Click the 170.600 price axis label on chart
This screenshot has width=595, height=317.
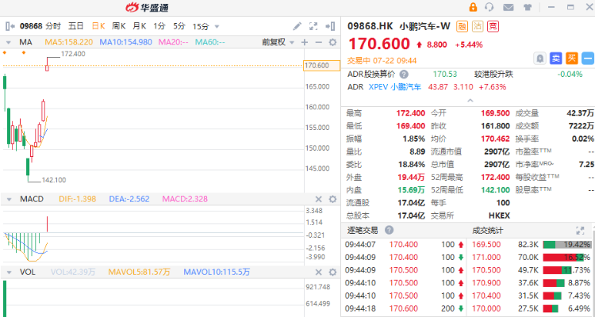(x=316, y=66)
